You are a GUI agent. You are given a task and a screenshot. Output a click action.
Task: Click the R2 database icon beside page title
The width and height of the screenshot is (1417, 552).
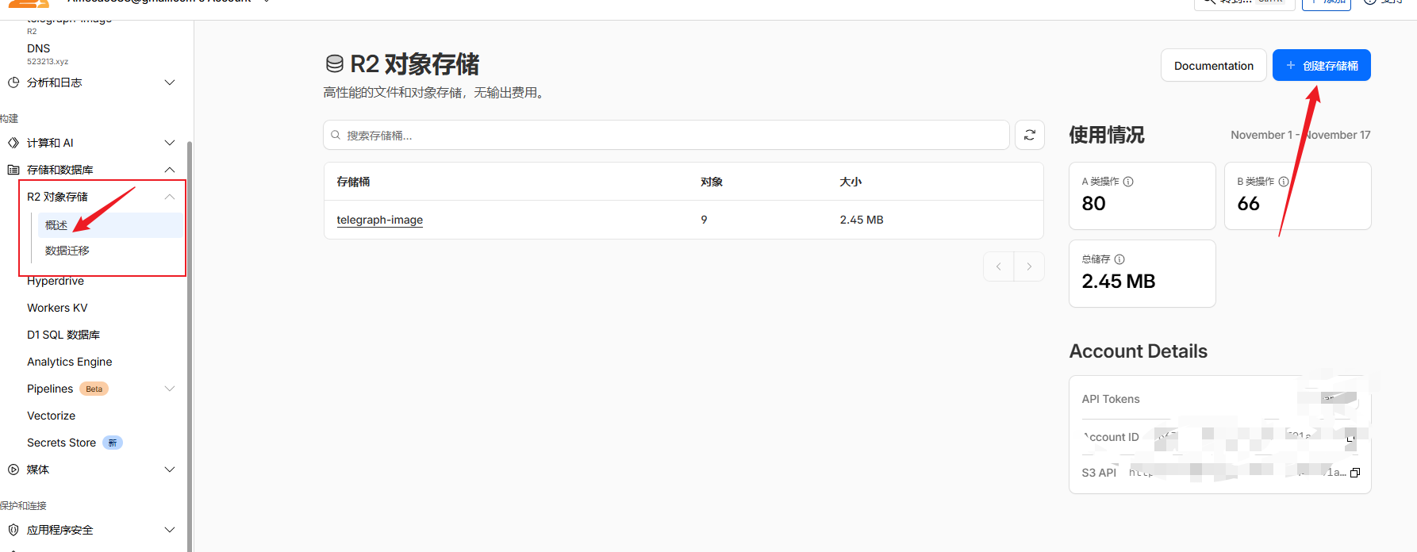[335, 64]
